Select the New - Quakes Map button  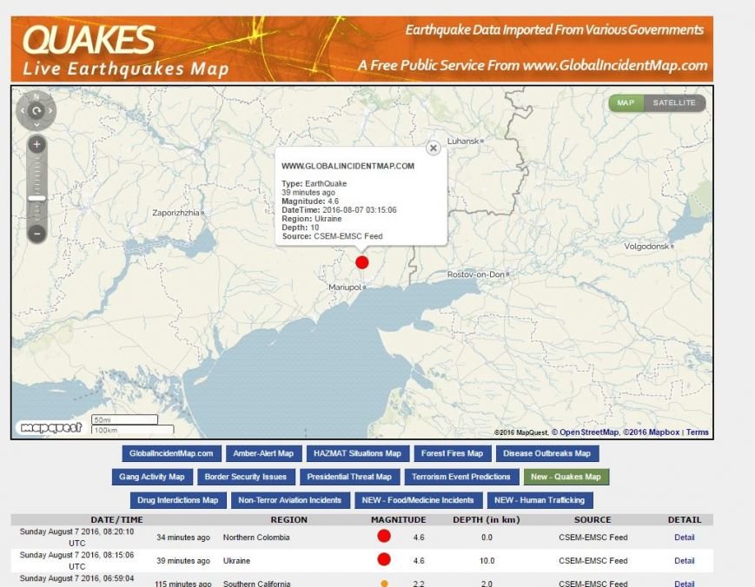[566, 477]
